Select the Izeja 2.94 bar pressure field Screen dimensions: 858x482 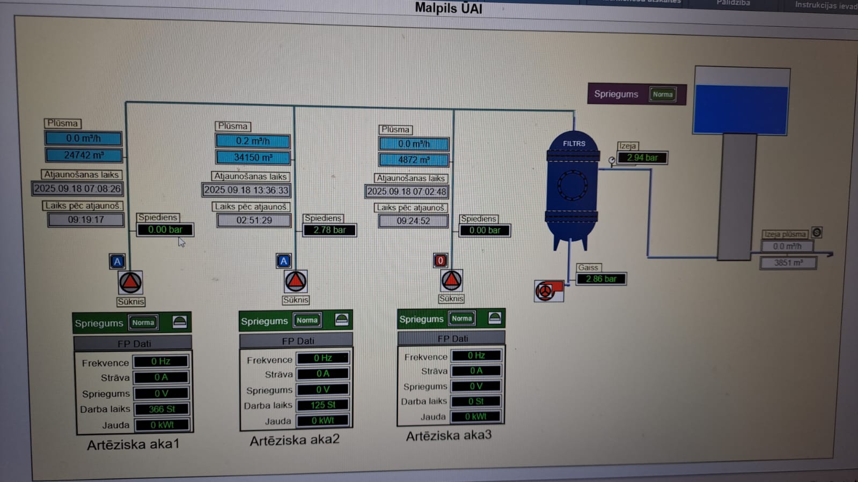pos(642,158)
